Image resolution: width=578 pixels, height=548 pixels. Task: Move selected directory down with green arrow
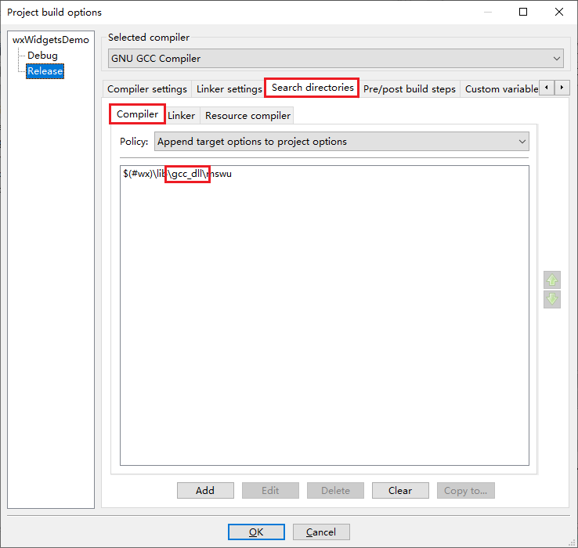pos(552,299)
